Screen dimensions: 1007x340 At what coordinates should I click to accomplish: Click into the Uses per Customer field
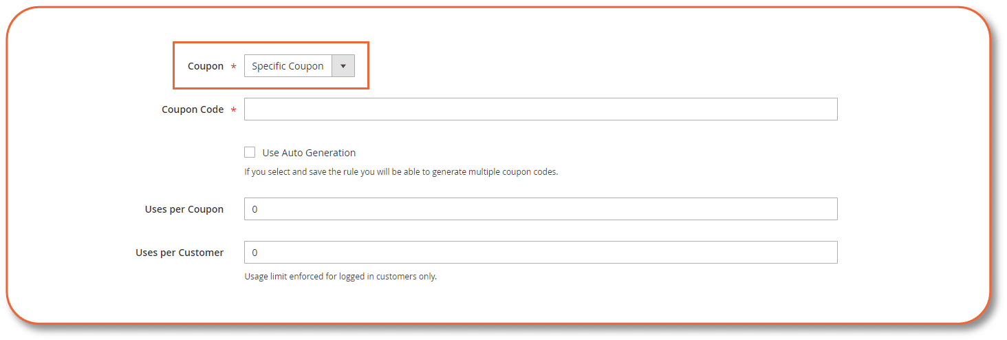click(540, 253)
